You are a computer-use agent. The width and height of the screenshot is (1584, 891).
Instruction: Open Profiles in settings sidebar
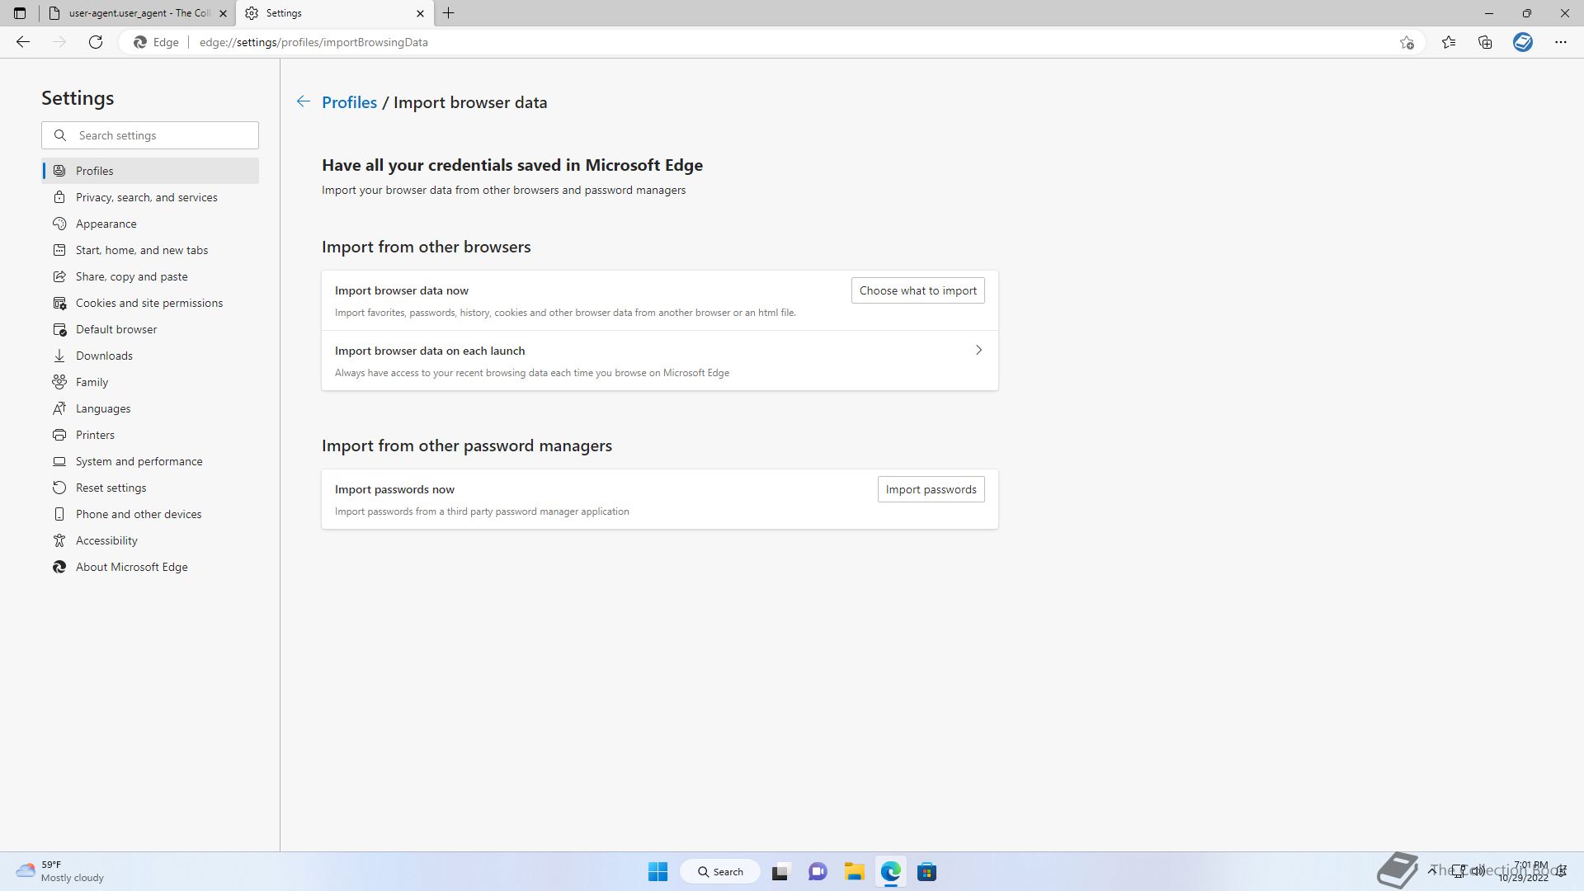coord(150,171)
